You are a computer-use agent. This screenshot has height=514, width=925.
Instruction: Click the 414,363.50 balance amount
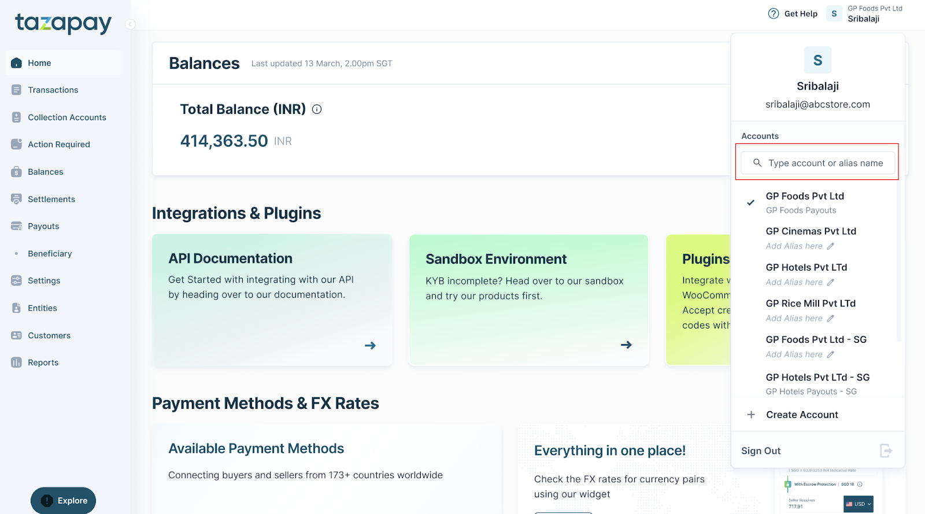(224, 140)
